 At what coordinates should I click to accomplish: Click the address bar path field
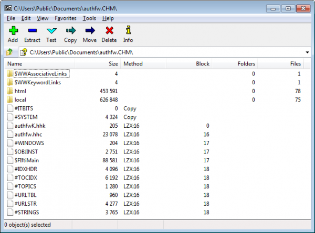coord(165,52)
